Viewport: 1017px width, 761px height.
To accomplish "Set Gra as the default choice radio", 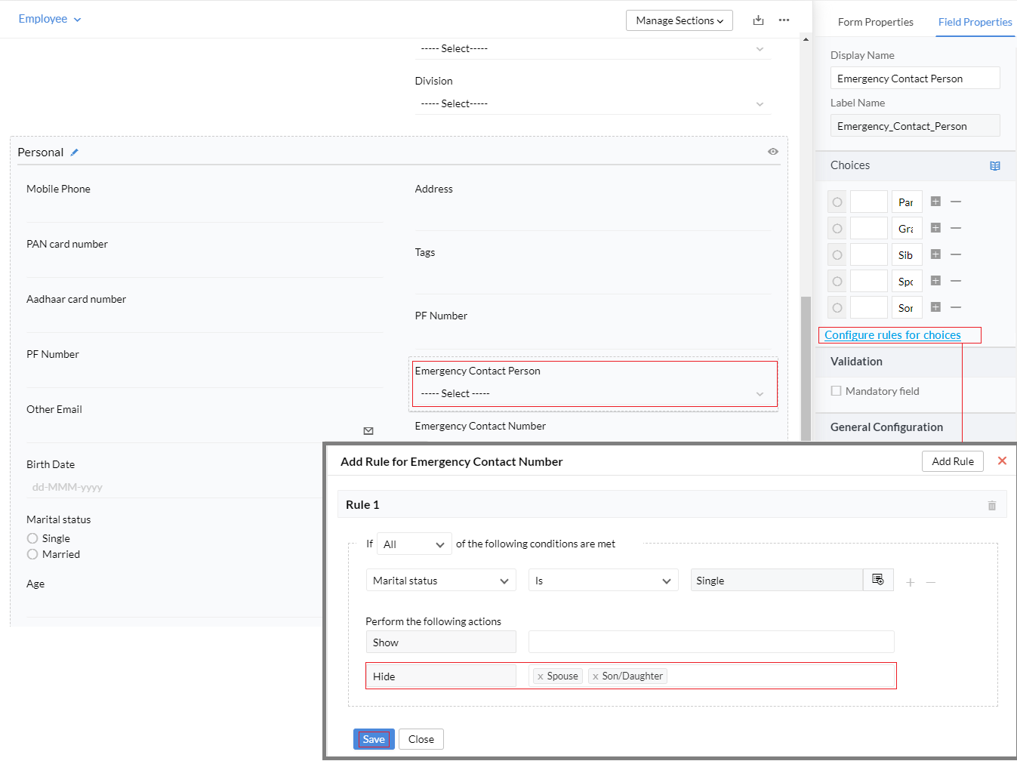I will [837, 229].
